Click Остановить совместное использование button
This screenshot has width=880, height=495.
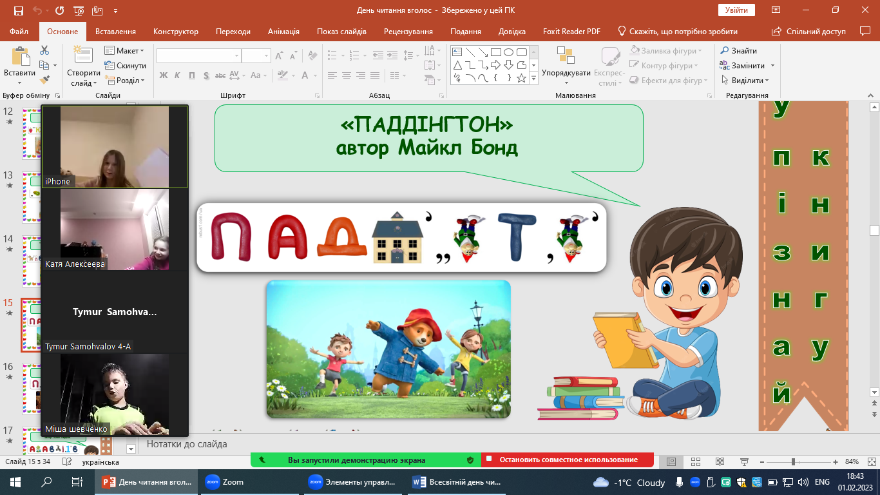coord(568,460)
